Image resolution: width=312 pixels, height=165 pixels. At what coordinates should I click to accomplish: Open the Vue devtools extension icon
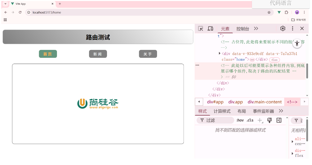click(279, 12)
